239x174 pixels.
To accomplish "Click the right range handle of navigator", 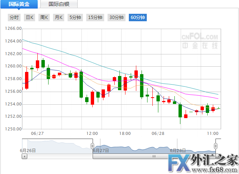I will pyautogui.click(x=215, y=145).
